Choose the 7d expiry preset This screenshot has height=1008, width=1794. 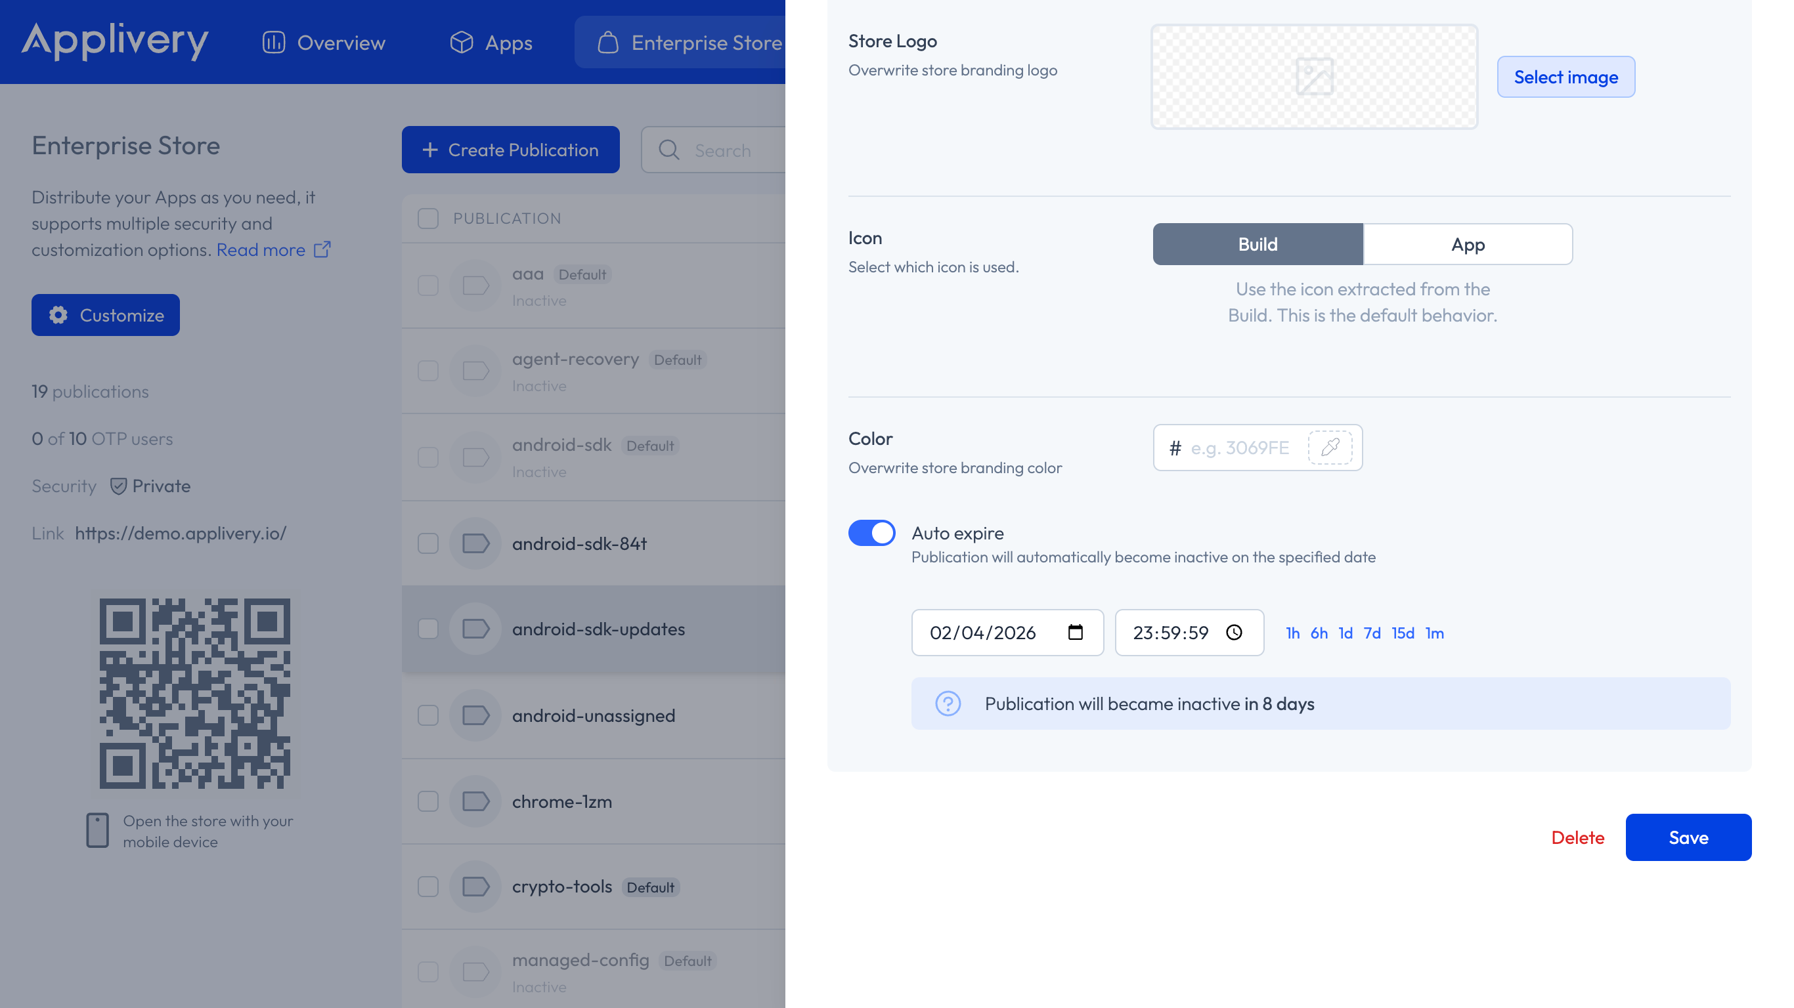(1371, 633)
